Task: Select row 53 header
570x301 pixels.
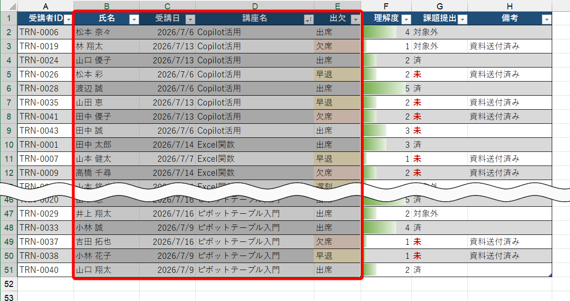Action: (x=9, y=297)
